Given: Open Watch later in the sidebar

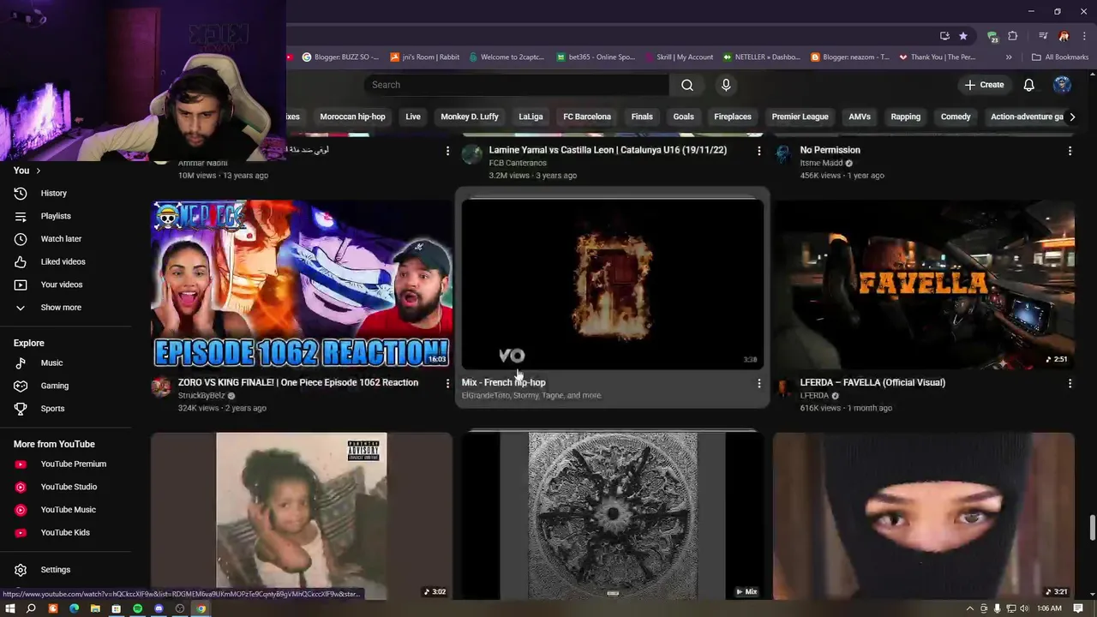Looking at the screenshot, I should click(x=65, y=239).
